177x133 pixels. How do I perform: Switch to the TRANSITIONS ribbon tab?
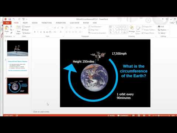(x=46, y=23)
